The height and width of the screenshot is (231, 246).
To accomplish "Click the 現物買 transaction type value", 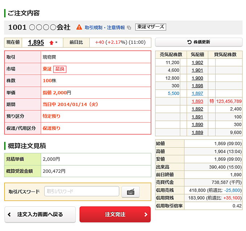I will coord(49,57).
